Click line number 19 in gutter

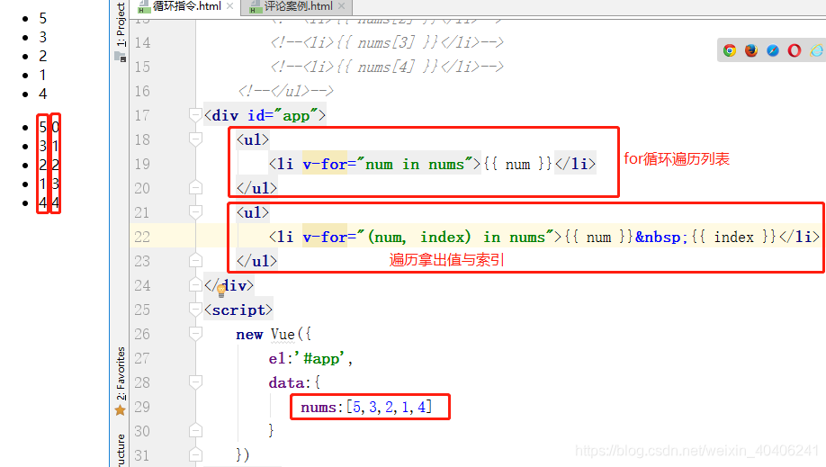coord(141,164)
